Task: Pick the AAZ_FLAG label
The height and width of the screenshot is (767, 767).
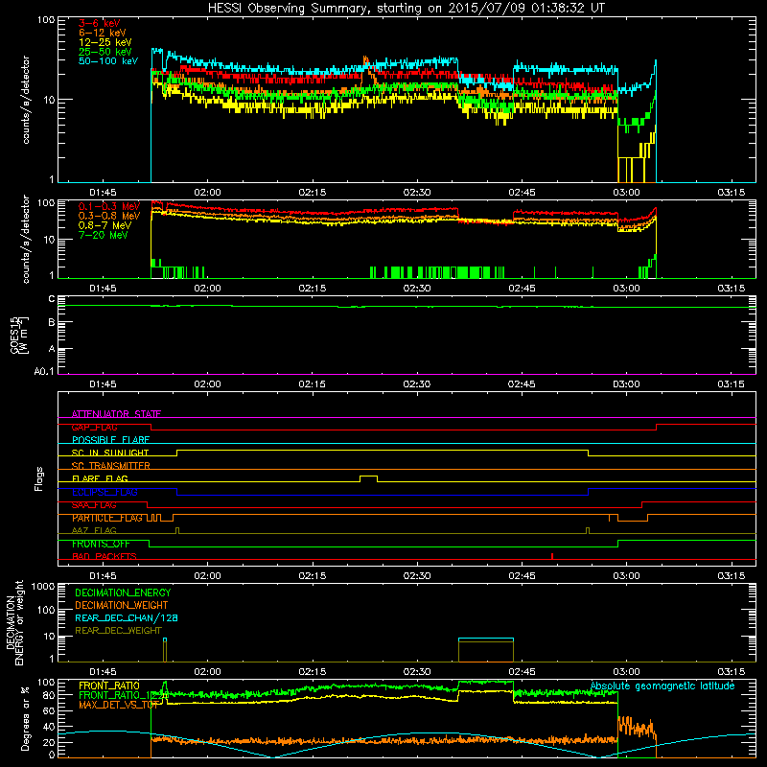Action: pos(94,530)
